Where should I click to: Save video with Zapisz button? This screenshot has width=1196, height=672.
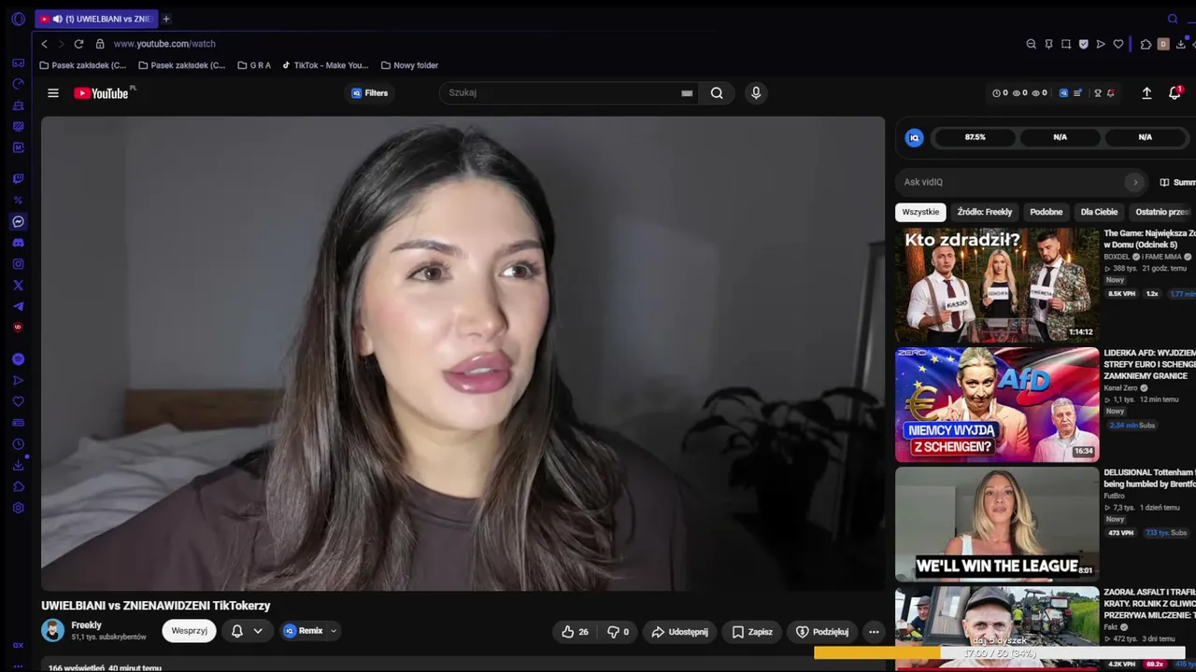(x=752, y=632)
